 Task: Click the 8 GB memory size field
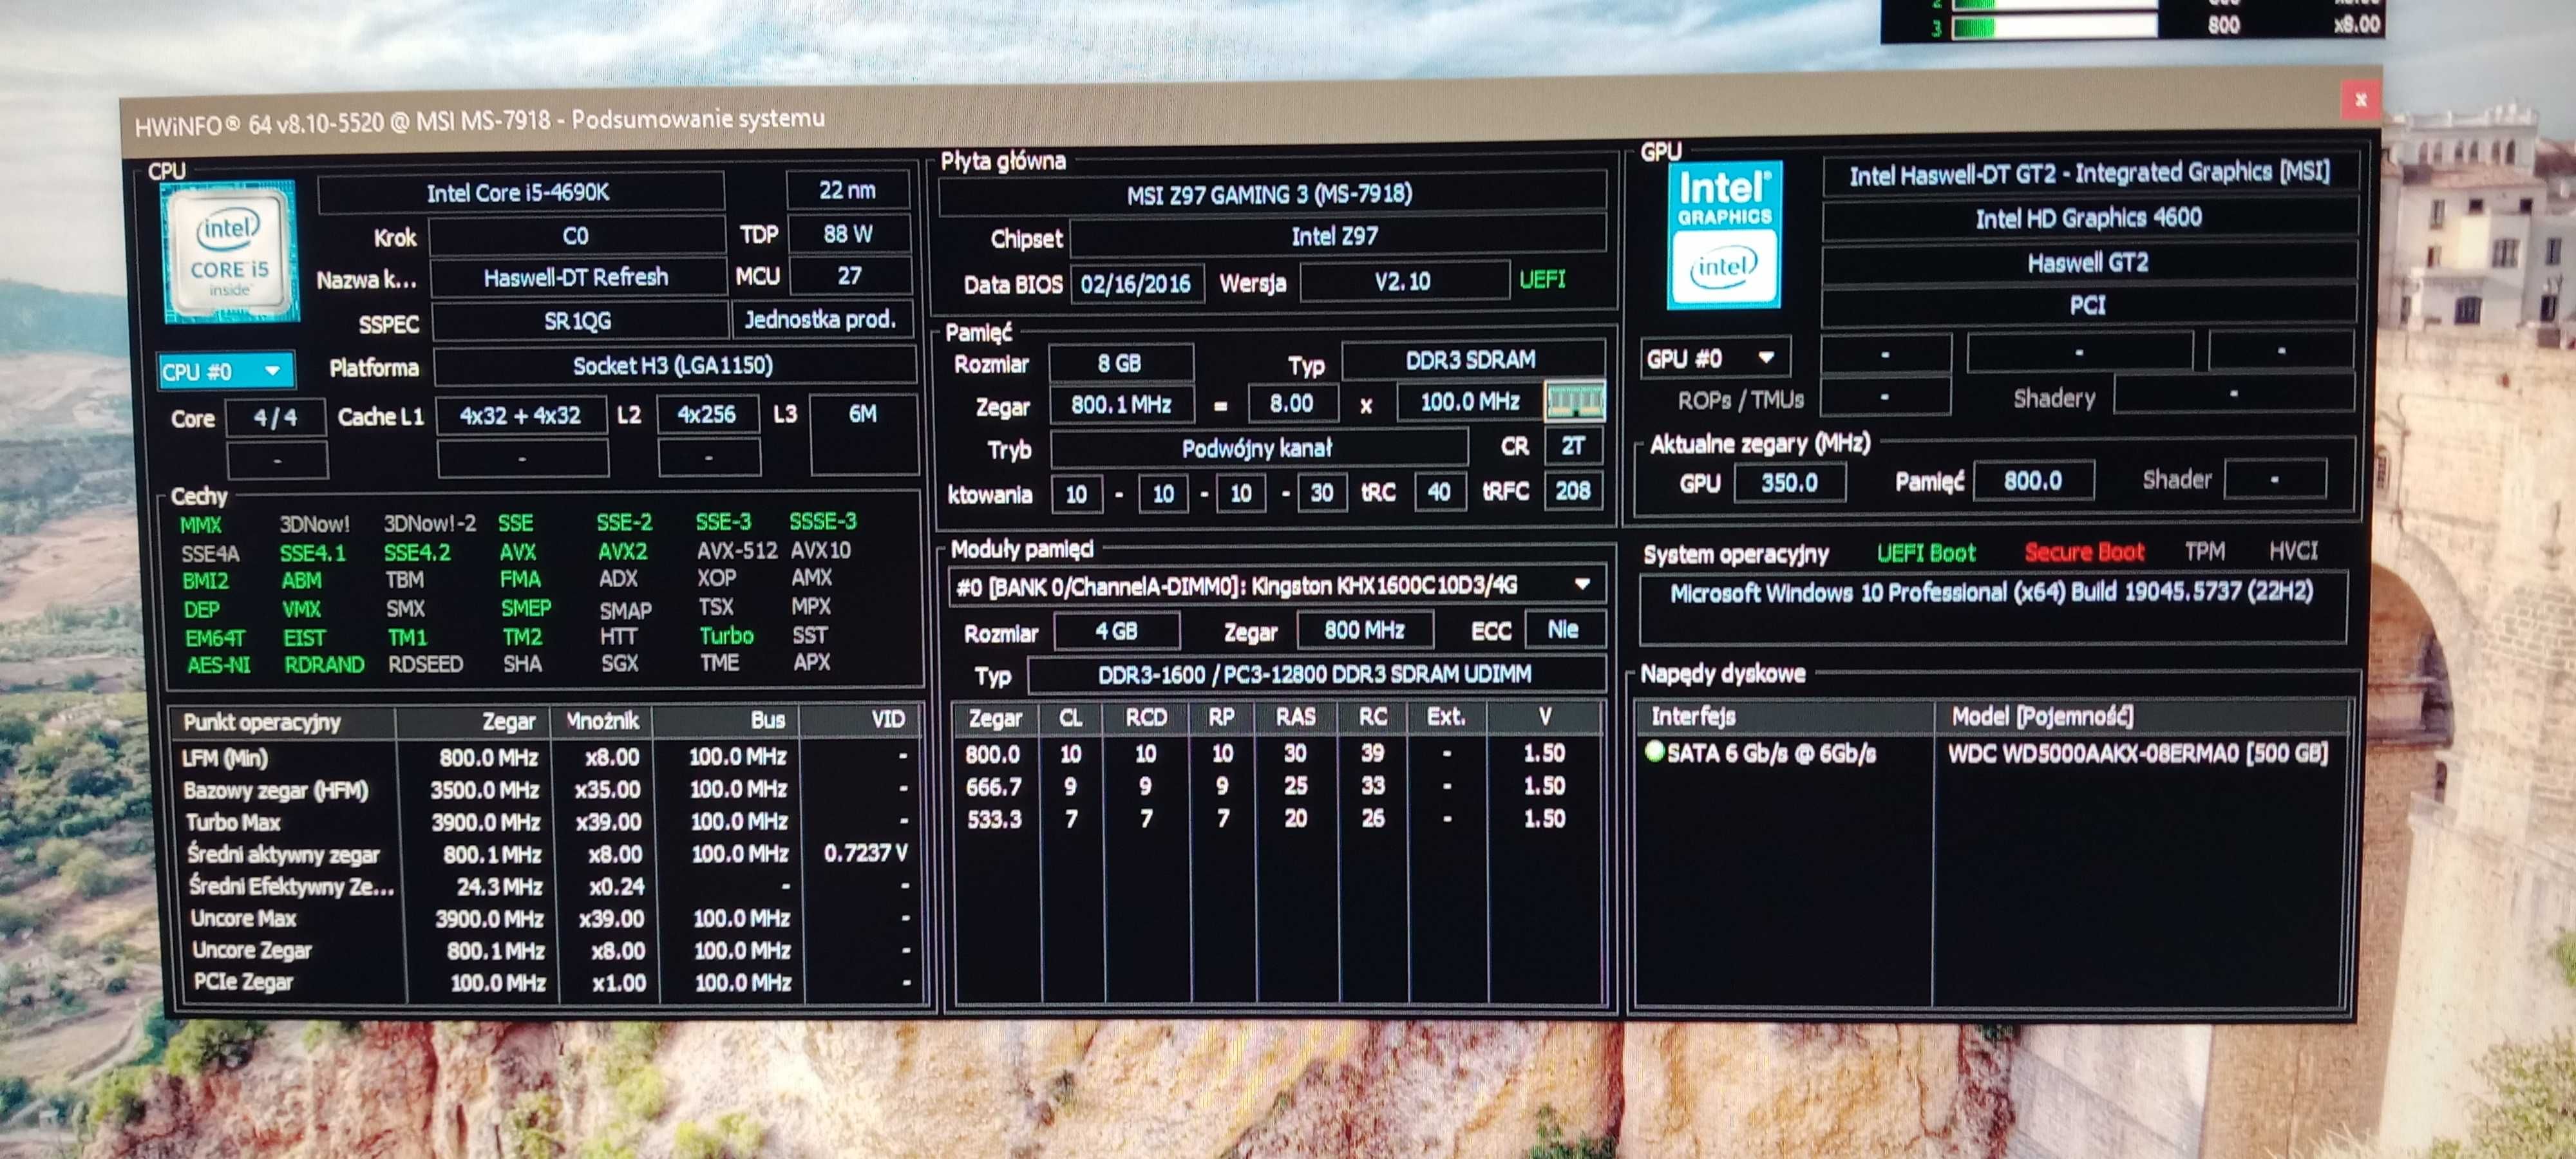[1120, 363]
